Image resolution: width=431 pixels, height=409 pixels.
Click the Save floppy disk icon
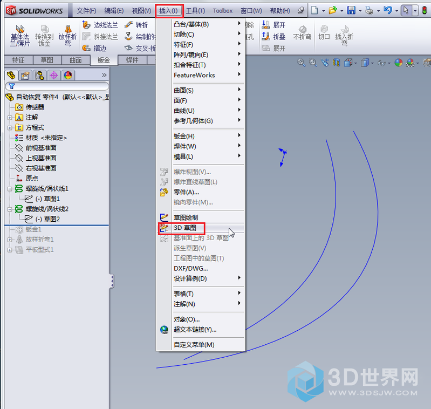[x=351, y=10]
